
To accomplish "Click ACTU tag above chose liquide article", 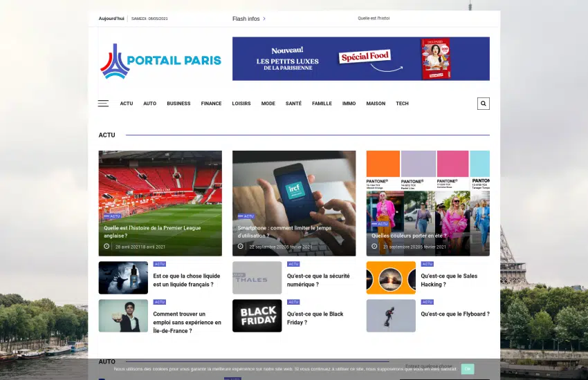I will [159, 264].
